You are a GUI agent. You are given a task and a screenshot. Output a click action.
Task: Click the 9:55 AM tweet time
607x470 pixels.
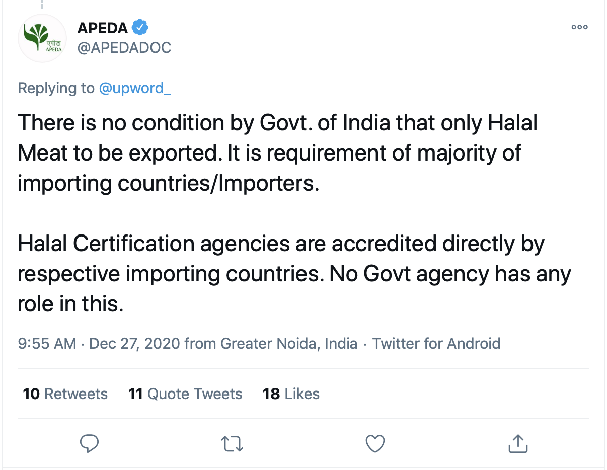(47, 344)
